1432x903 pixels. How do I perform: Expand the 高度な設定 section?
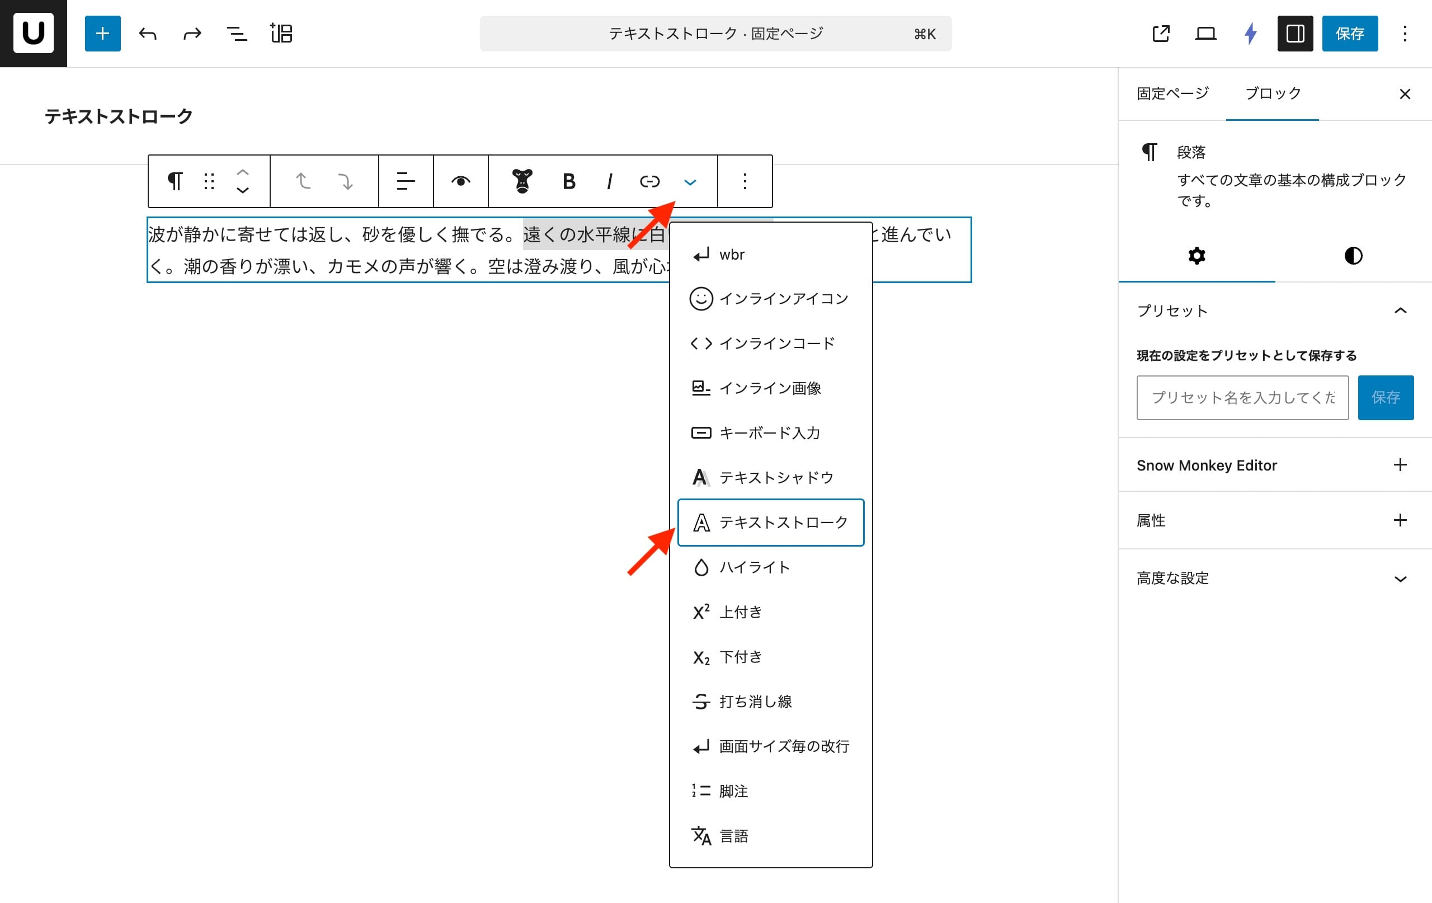coord(1400,579)
